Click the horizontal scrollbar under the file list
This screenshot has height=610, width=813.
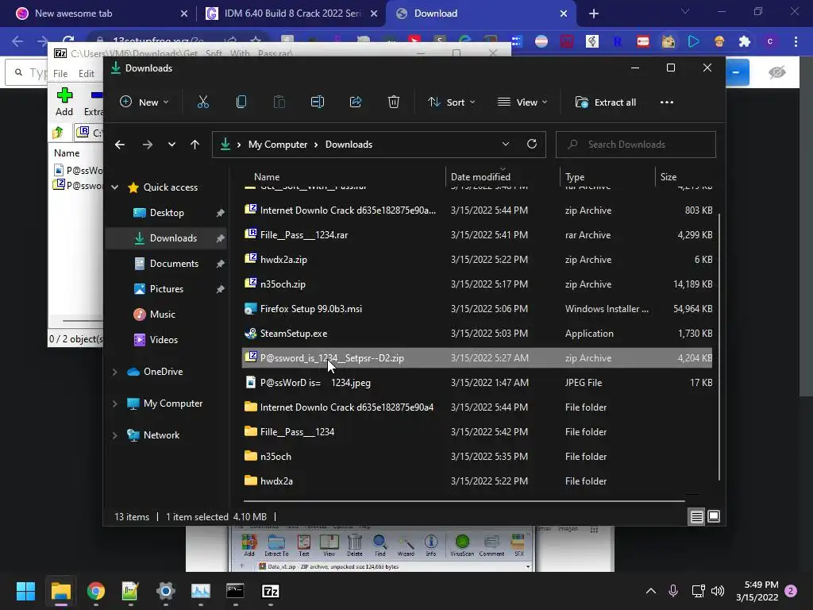(464, 501)
